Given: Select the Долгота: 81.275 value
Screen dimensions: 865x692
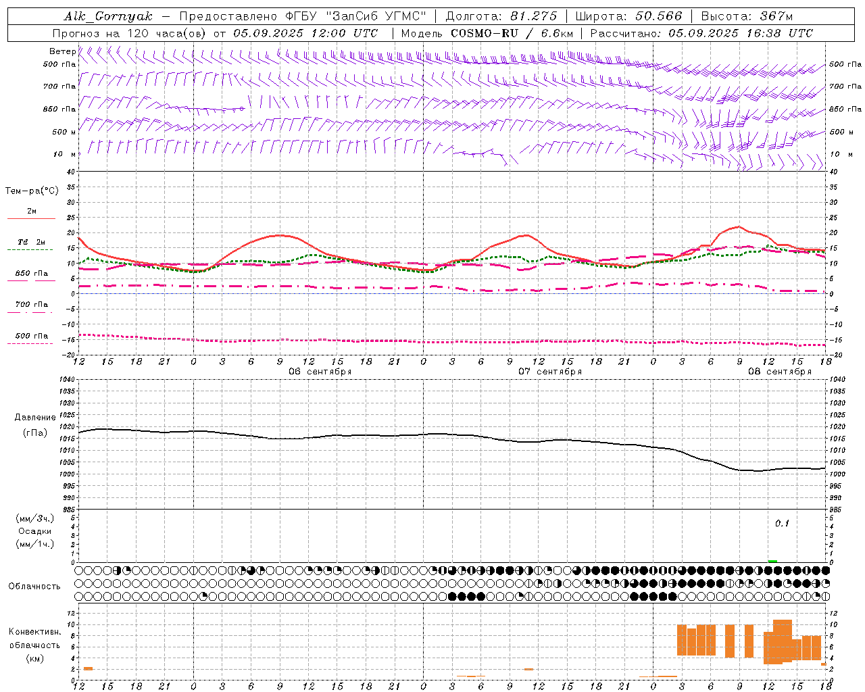Looking at the screenshot, I should point(501,16).
